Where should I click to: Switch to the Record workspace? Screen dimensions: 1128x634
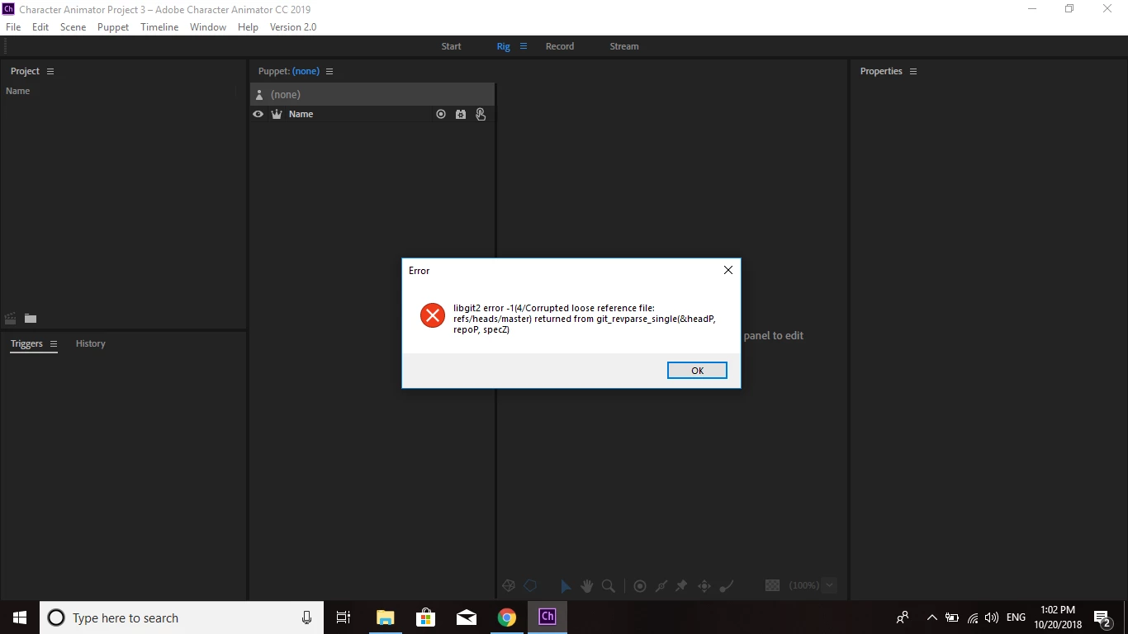point(560,46)
